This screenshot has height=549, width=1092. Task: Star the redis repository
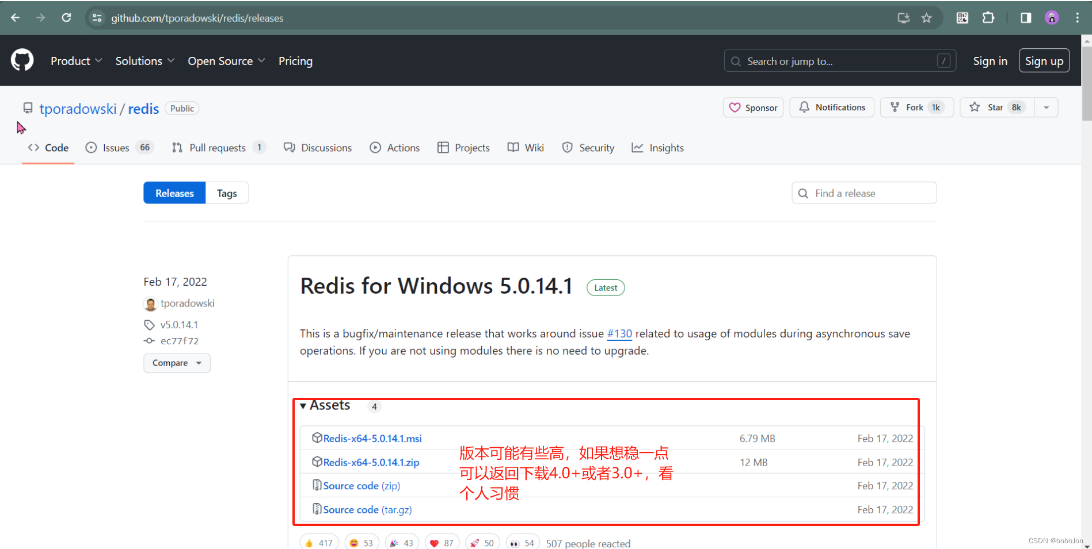997,108
